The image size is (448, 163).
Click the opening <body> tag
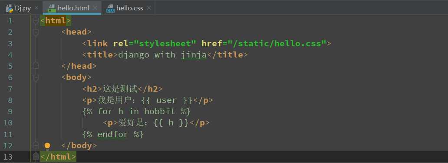click(76, 77)
